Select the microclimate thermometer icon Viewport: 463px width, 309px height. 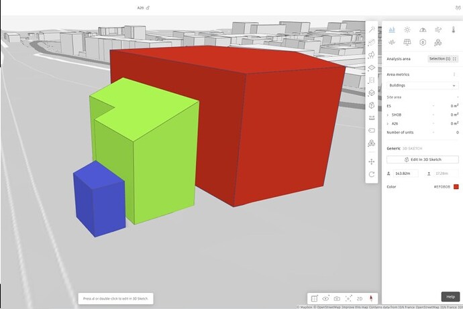454,29
